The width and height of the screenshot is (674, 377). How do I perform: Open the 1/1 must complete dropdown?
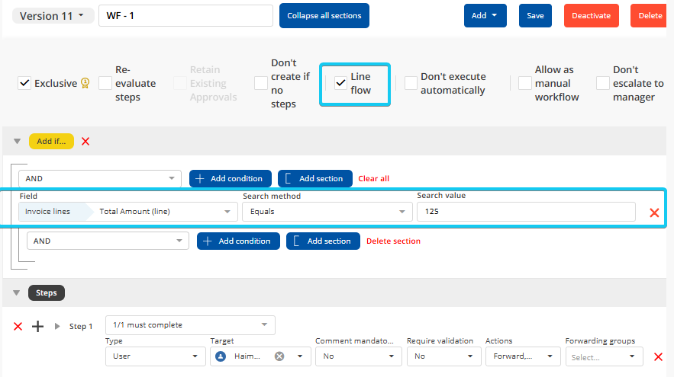(190, 325)
